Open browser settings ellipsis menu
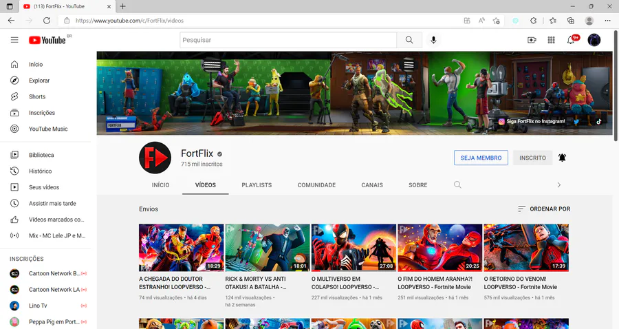Screen dimensions: 619x329 (x=607, y=21)
